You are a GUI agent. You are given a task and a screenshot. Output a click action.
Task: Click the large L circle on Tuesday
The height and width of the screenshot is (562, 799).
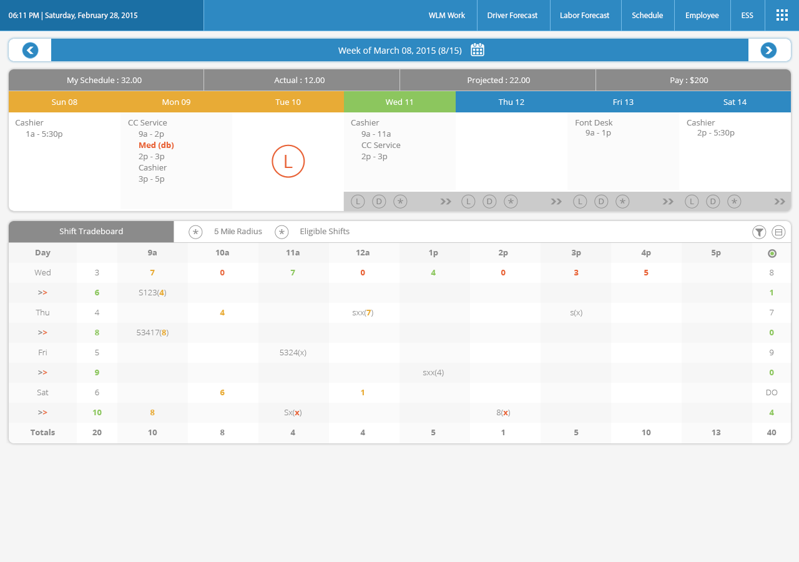coord(288,161)
